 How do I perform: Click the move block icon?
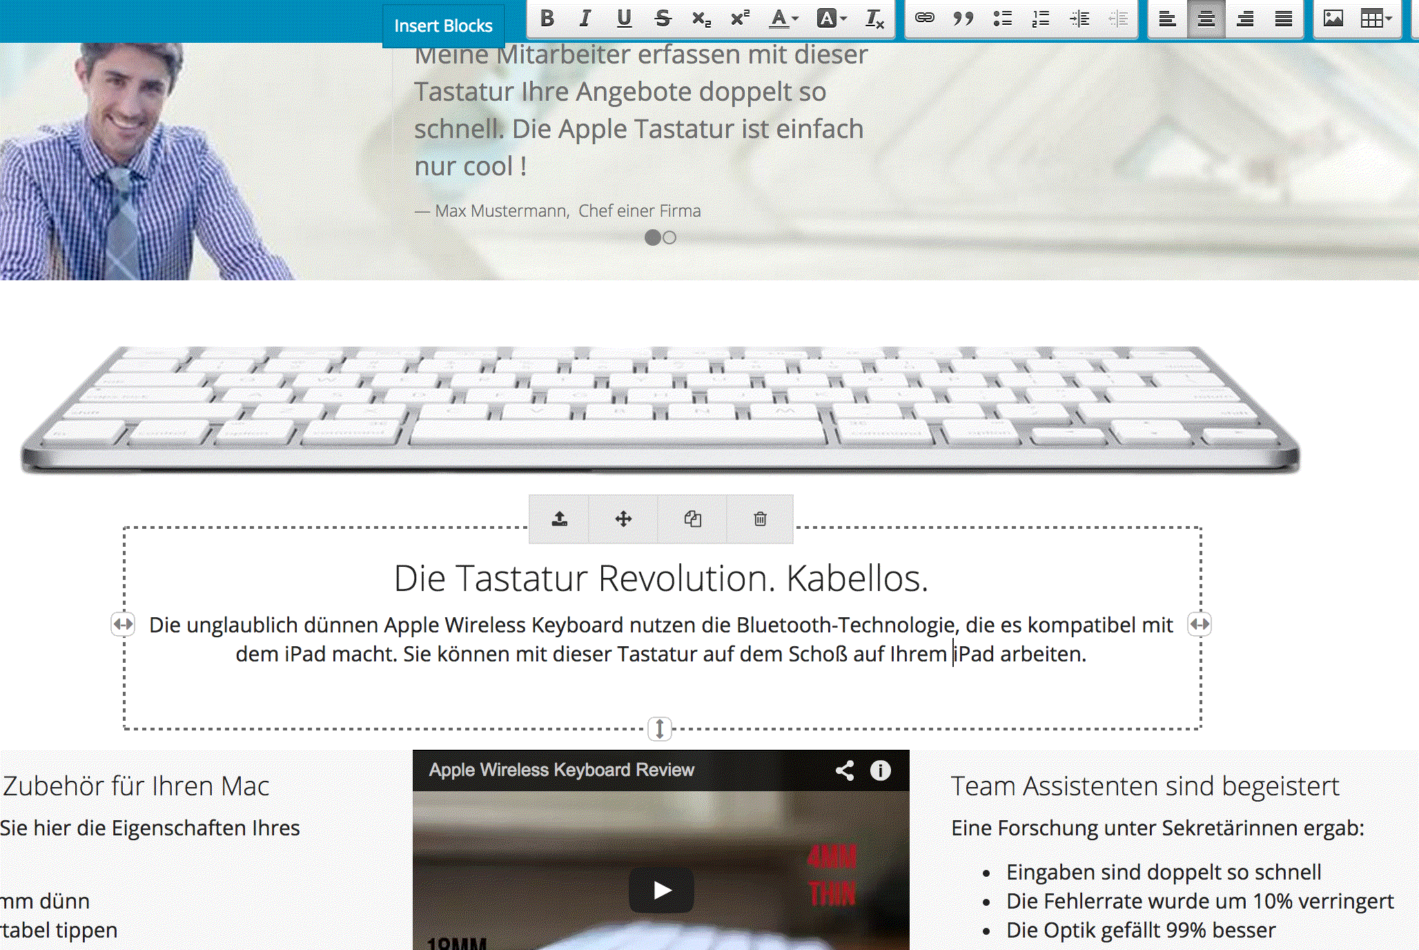[x=623, y=519]
